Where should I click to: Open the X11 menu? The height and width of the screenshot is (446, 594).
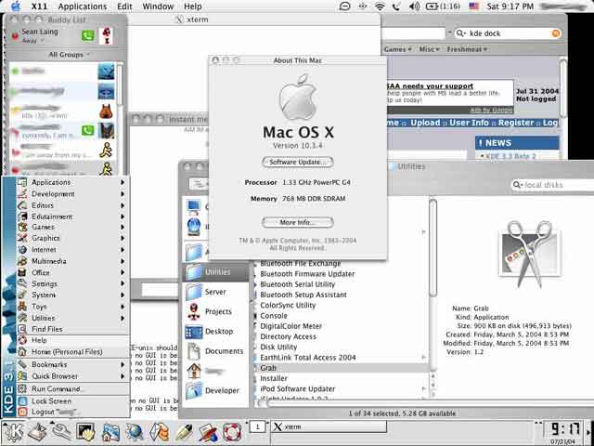click(x=39, y=7)
